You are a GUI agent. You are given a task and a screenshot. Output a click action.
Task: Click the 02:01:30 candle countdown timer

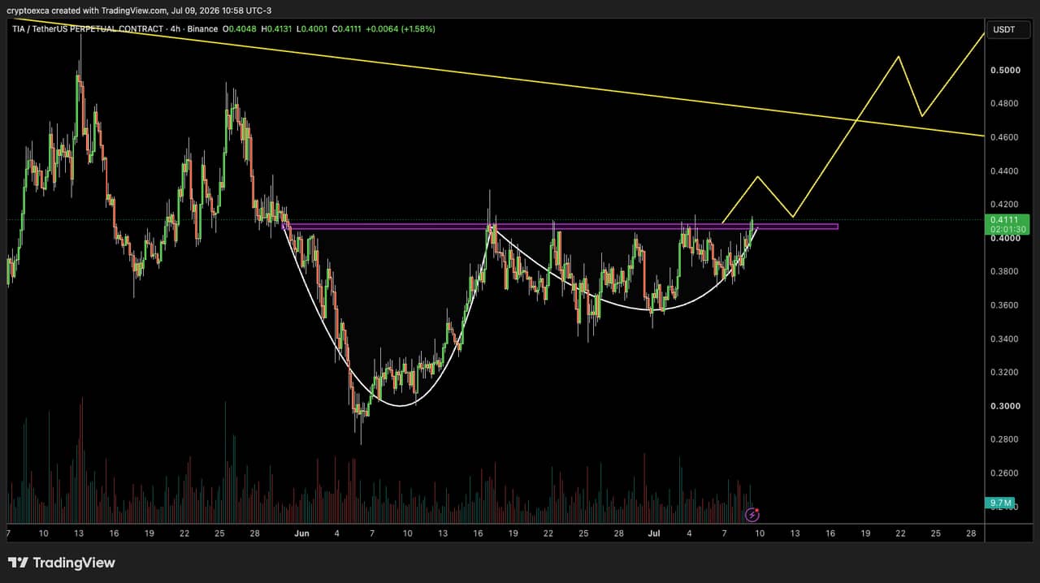click(1006, 230)
